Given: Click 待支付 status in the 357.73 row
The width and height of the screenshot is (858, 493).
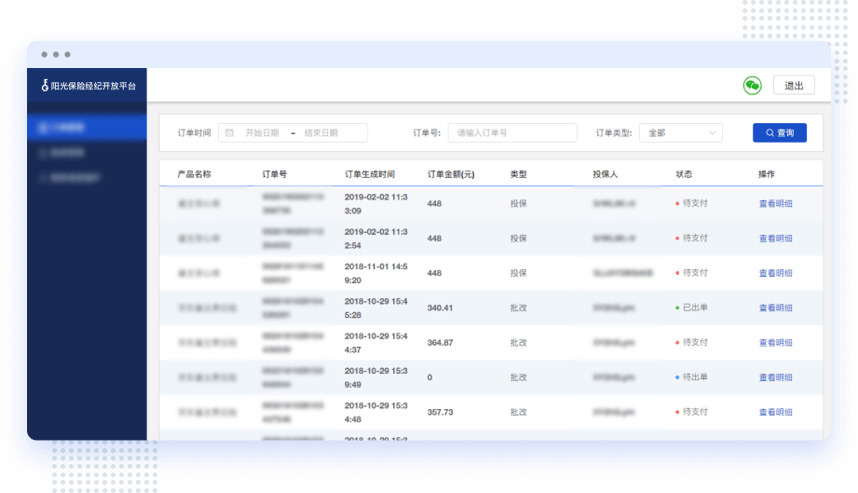Looking at the screenshot, I should [x=691, y=412].
